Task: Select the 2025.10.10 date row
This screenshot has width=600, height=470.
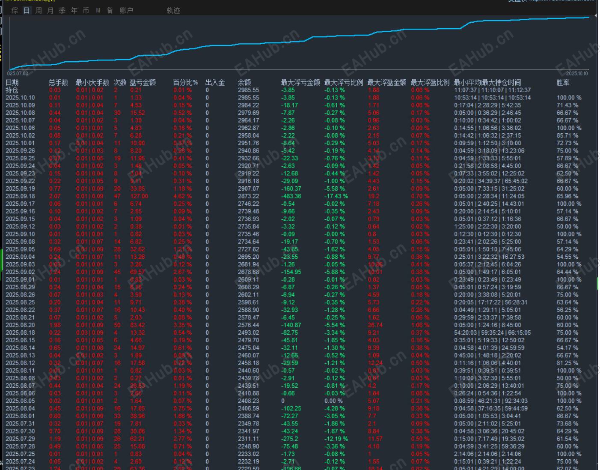Action: [20, 98]
